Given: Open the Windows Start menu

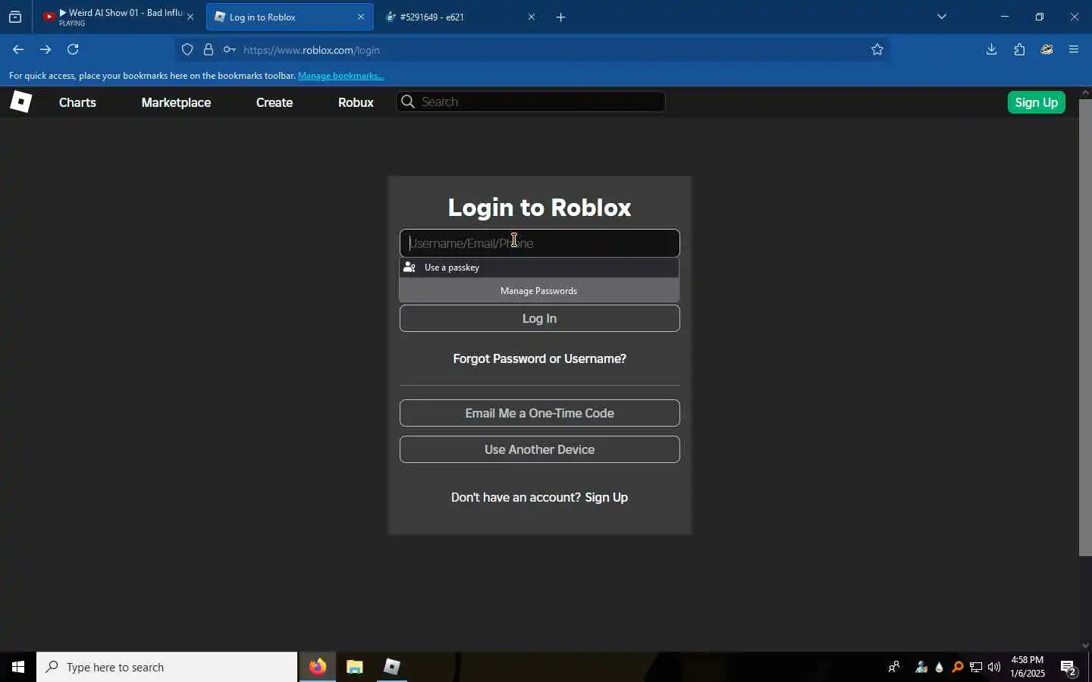Looking at the screenshot, I should click(x=18, y=667).
